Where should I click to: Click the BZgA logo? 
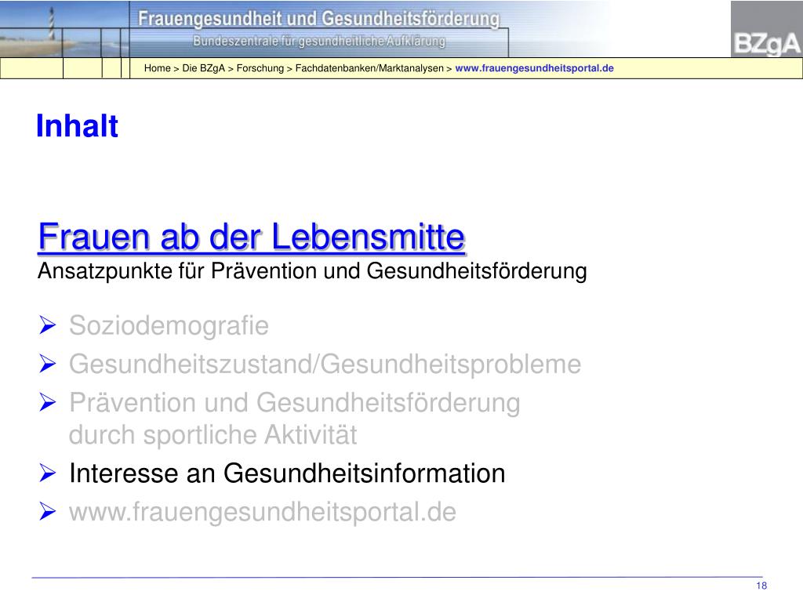coord(766,29)
